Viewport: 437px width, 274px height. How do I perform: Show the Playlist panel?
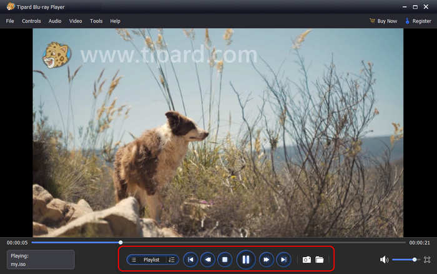(x=151, y=260)
